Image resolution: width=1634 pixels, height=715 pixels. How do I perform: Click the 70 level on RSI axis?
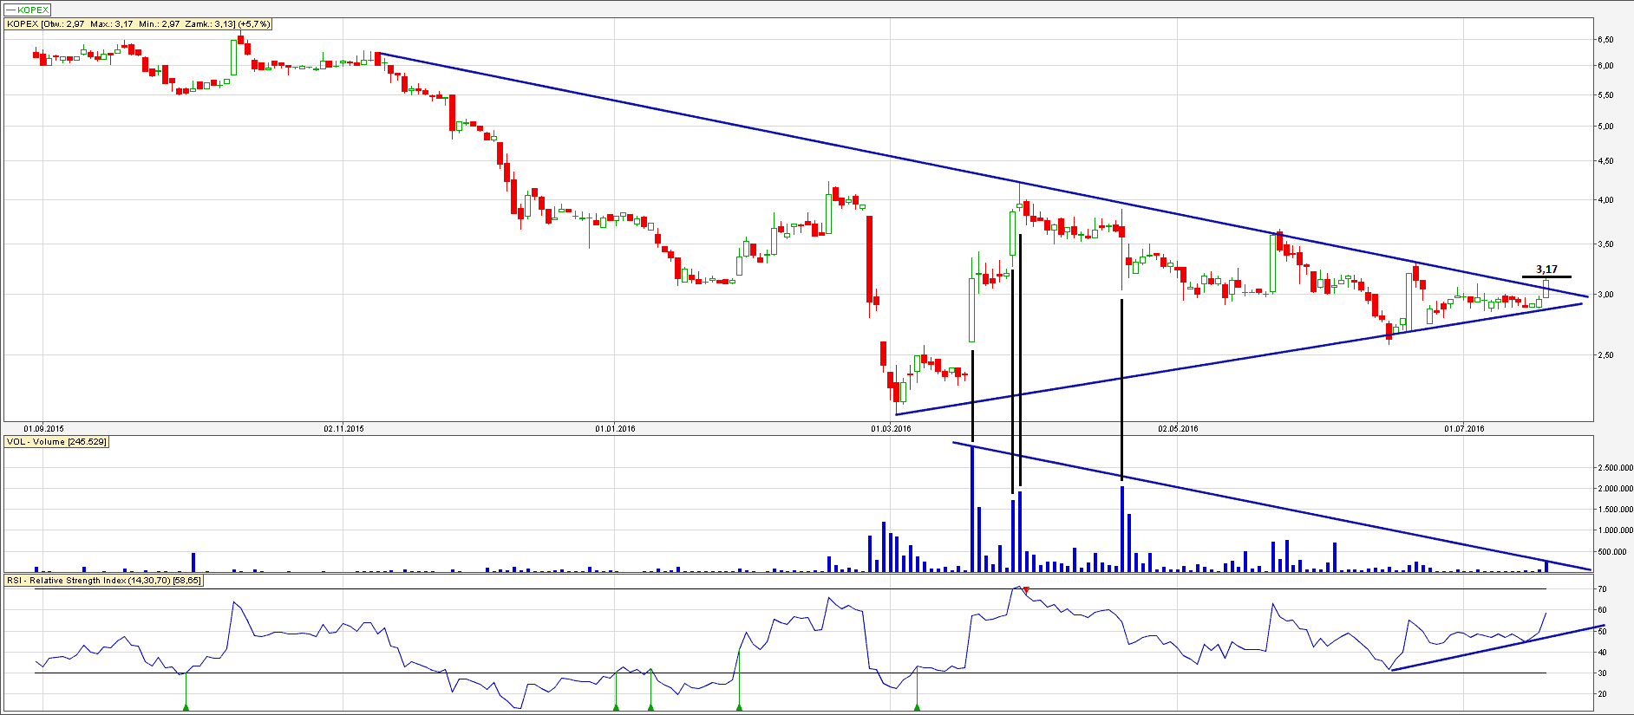1603,589
